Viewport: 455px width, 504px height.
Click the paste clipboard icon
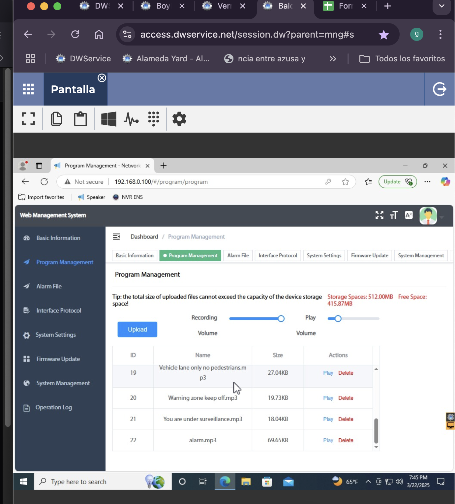point(80,119)
